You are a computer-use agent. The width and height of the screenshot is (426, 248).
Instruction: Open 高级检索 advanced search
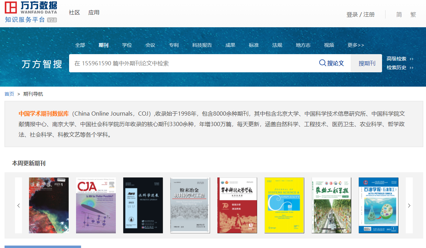(396, 59)
